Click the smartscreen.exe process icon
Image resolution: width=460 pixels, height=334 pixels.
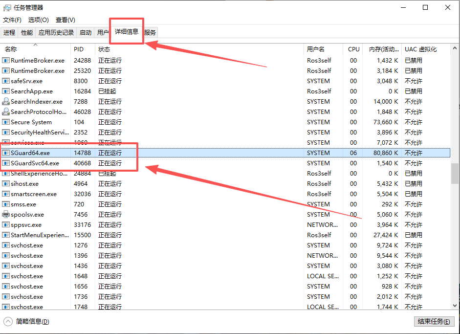tap(6, 194)
